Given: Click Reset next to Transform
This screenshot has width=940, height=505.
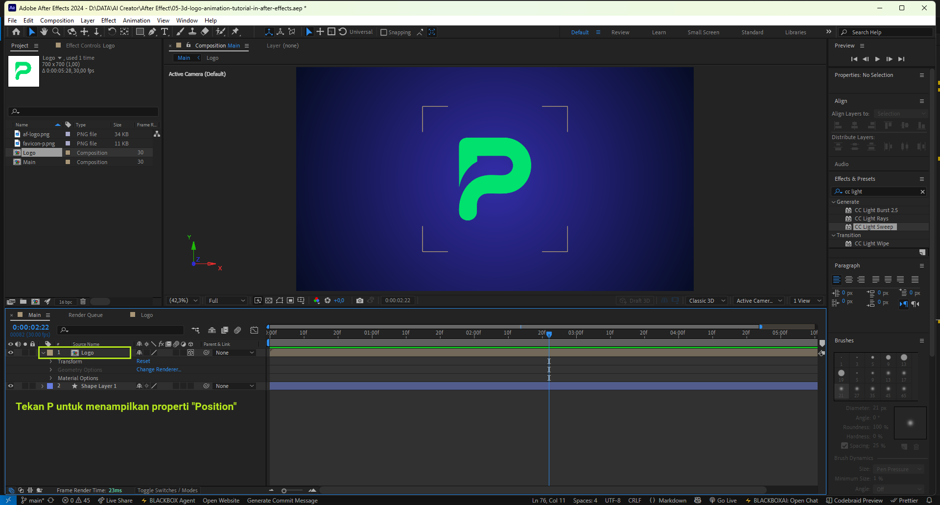Looking at the screenshot, I should point(143,361).
